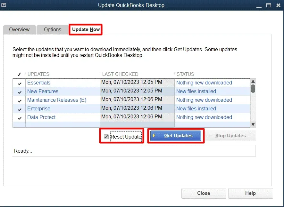
Task: Click the select-all checkmark column header
Action: pos(19,74)
